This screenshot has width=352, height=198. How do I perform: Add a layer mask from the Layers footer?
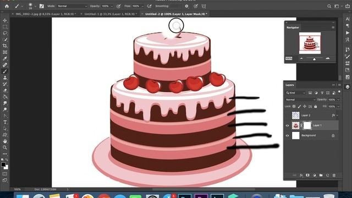click(x=307, y=175)
